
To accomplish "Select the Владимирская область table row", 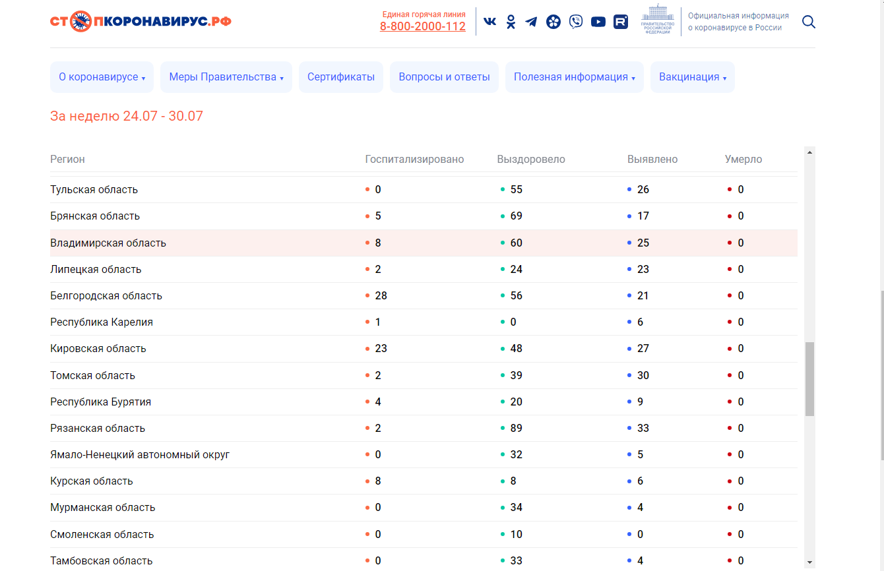I will (x=424, y=243).
